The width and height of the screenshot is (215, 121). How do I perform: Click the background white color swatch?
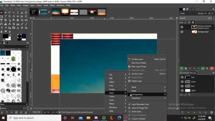9,39
